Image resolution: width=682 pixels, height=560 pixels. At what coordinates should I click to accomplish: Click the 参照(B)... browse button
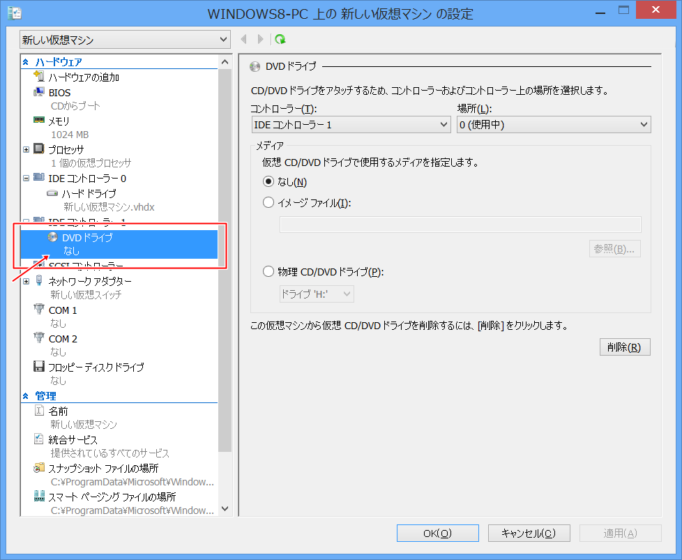tap(614, 248)
